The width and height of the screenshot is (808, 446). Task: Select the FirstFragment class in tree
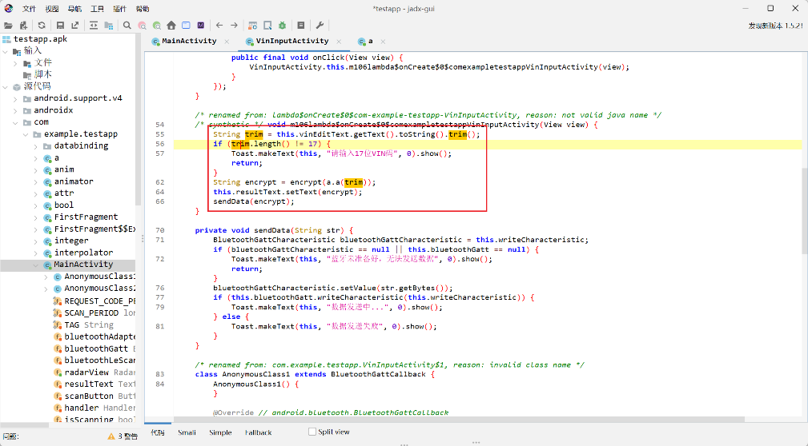[x=86, y=217]
